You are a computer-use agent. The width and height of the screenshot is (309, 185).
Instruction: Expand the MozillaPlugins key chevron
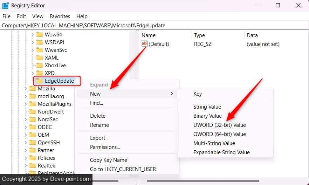pos(26,104)
